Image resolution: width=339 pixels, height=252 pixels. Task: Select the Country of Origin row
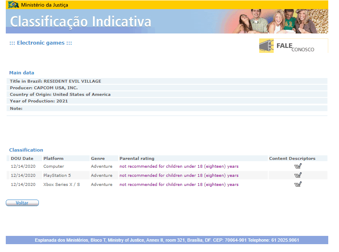coord(167,94)
